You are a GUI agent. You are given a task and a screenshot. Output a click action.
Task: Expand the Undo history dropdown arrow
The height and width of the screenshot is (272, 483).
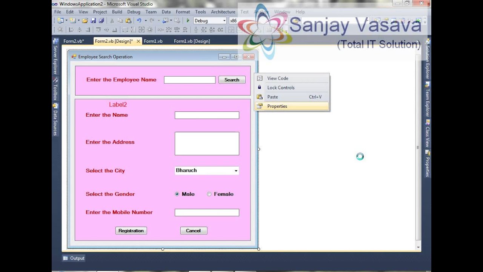click(x=146, y=21)
